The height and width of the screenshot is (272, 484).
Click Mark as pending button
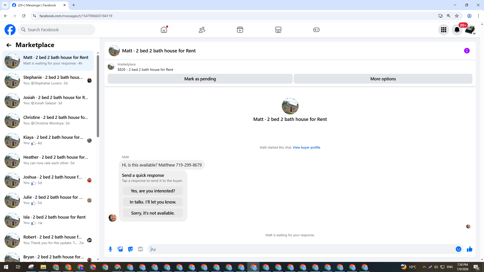200,79
